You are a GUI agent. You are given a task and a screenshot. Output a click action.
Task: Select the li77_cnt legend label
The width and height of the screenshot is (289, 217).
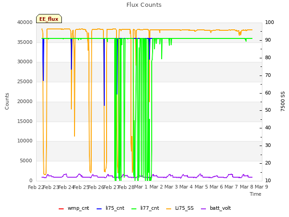(149, 208)
